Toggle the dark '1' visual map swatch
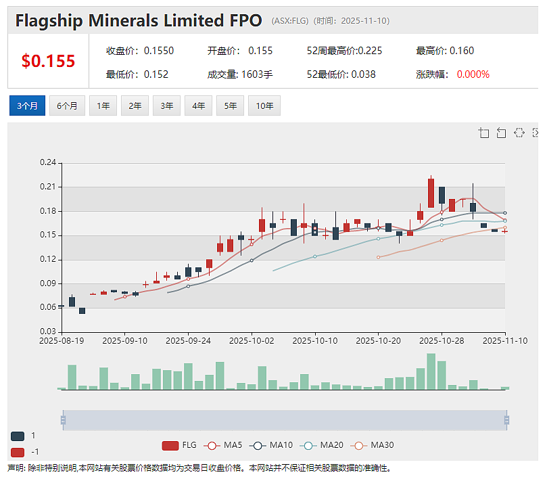 coord(18,436)
